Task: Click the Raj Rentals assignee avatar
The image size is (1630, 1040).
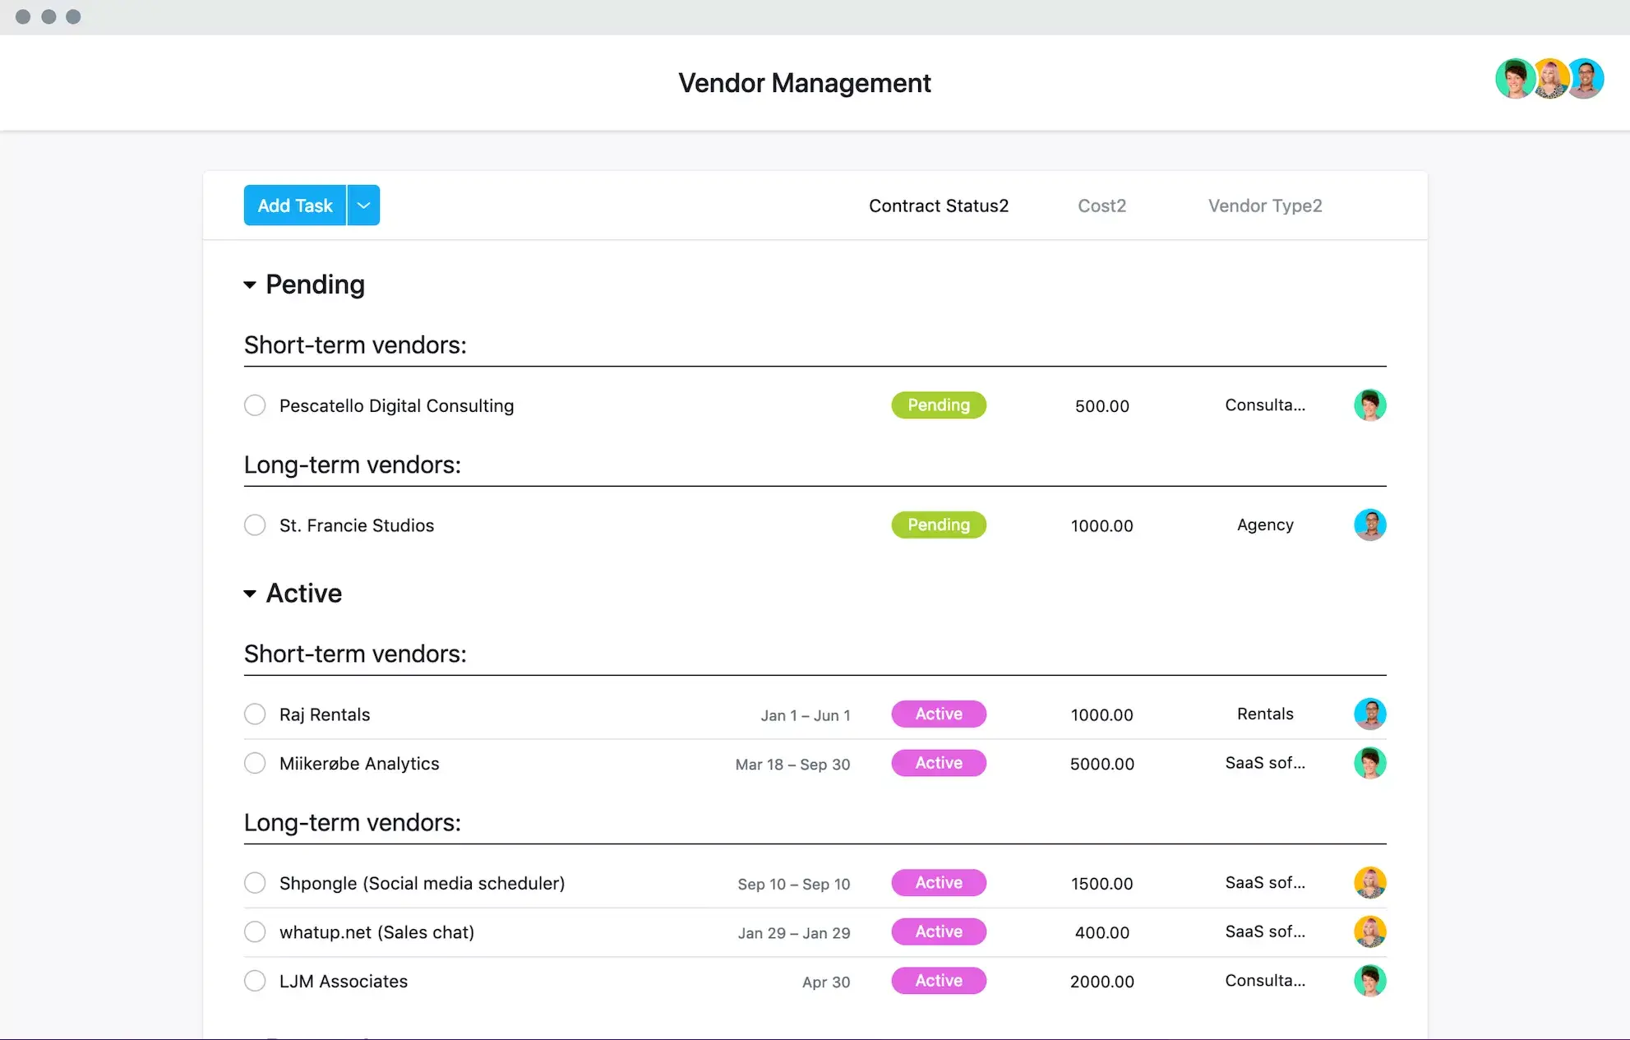Action: (1369, 713)
